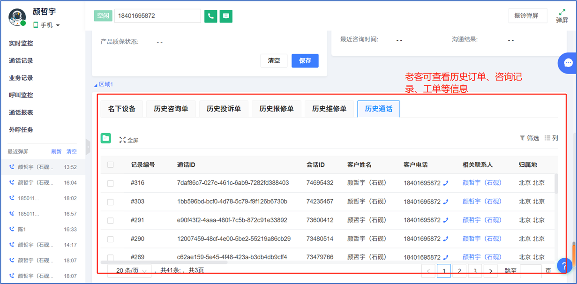The height and width of the screenshot is (284, 577).
Task: Expand the 20 条/页 page size dropdown
Action: pyautogui.click(x=129, y=270)
